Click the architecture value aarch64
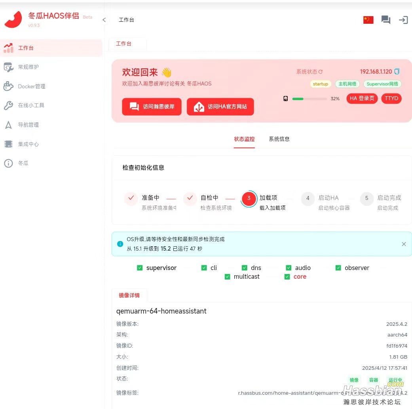Viewport: 412px width, 409px height. coord(397,335)
